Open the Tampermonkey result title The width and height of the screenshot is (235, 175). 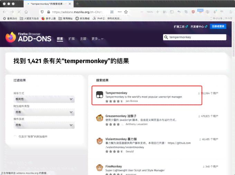coord(116,93)
